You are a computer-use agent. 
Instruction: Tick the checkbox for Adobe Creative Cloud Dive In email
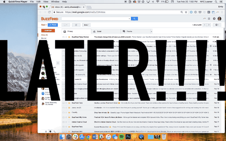point(63,122)
